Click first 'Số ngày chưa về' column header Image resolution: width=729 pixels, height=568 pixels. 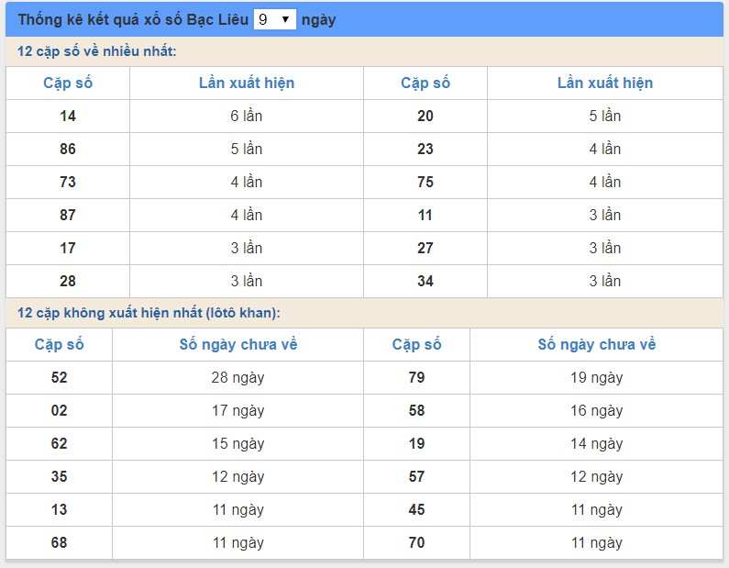coord(238,344)
